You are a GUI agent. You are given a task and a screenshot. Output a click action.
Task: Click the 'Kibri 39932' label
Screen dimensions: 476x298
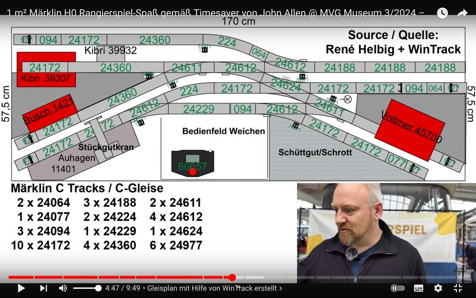tap(111, 50)
